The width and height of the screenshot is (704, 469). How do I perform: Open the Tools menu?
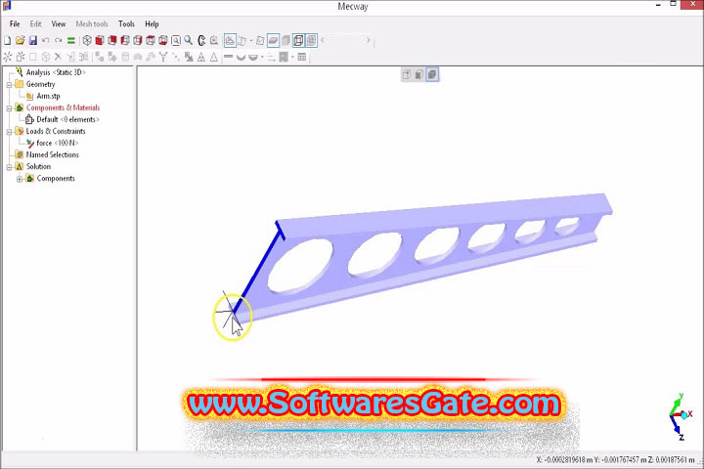[x=126, y=23]
